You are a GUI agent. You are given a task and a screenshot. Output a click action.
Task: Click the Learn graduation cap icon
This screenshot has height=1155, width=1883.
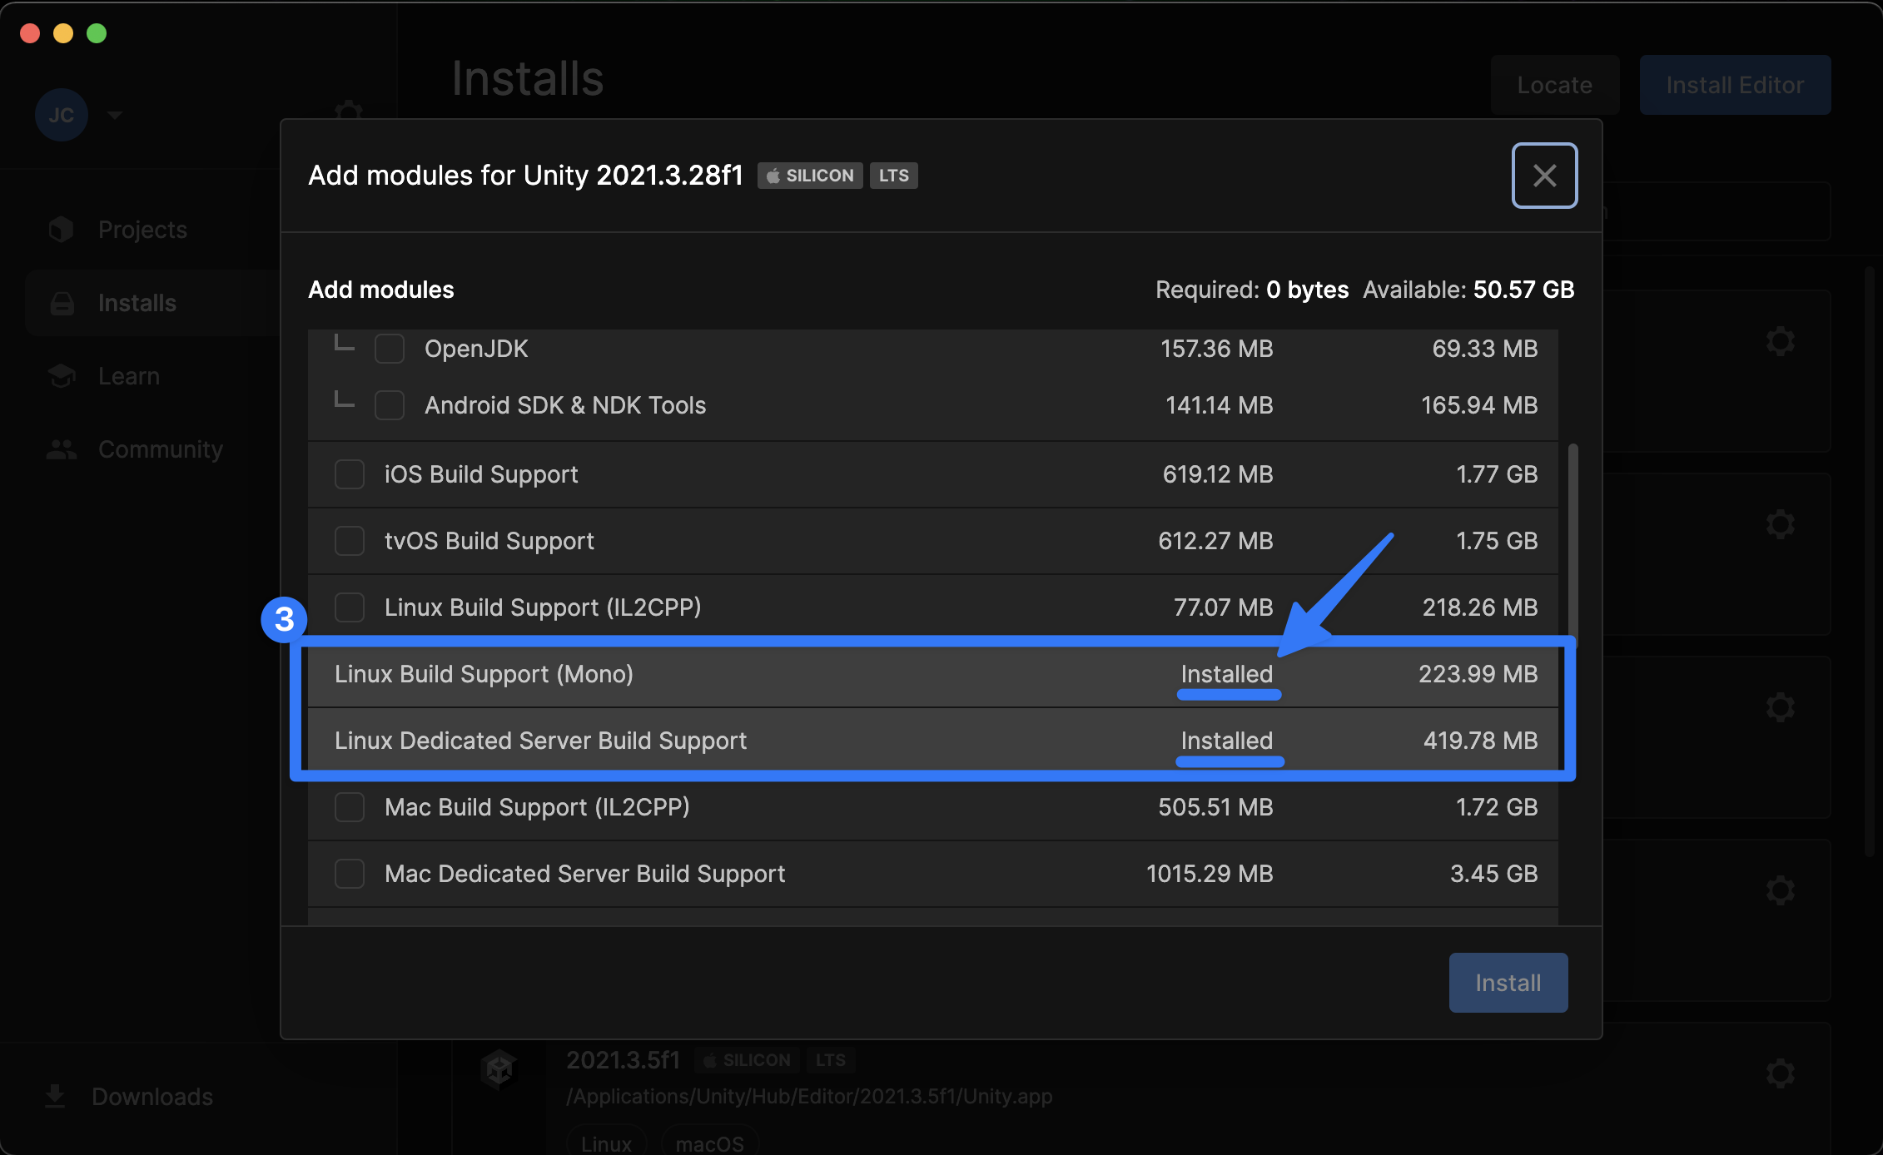coord(62,376)
